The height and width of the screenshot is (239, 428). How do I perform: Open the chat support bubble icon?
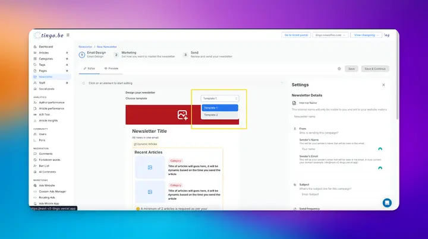[387, 203]
